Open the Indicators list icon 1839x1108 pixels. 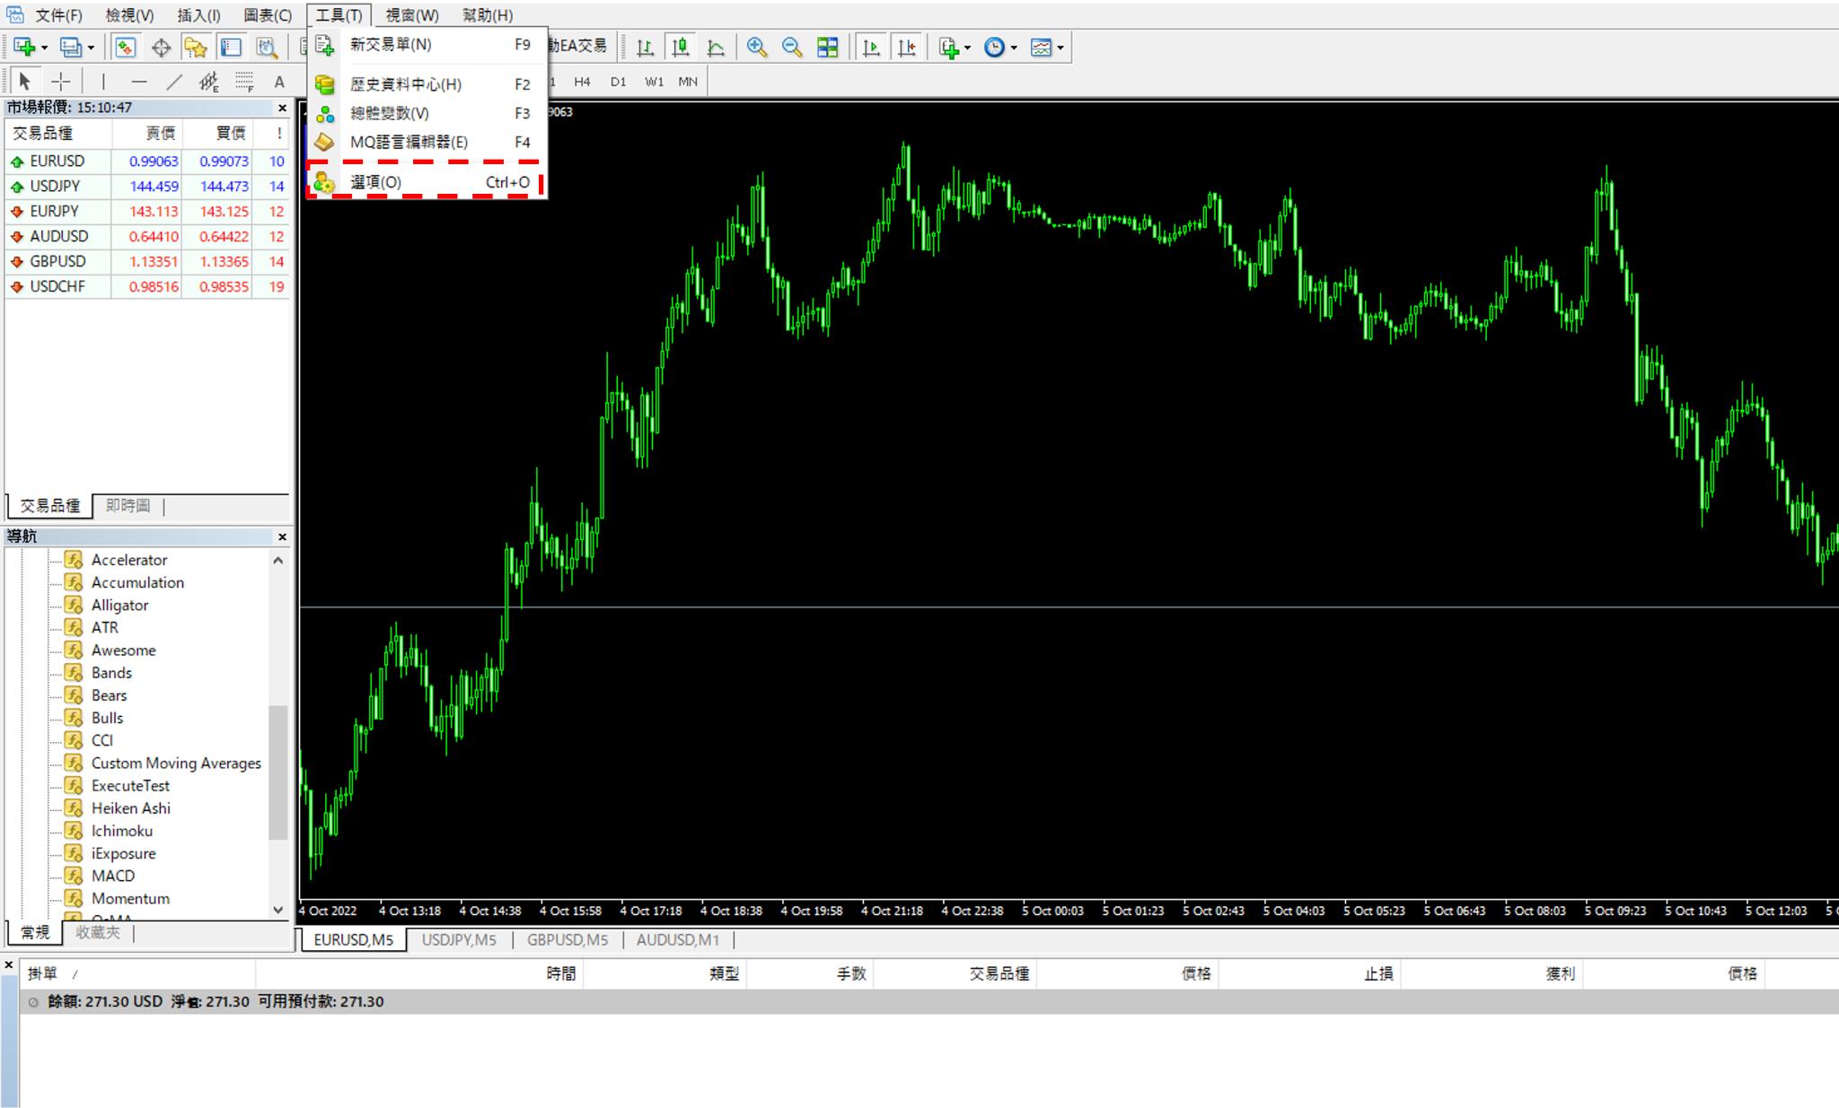point(949,48)
